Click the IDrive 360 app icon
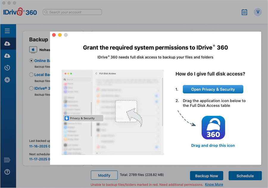Viewport: 268px width, 188px height. (x=213, y=128)
